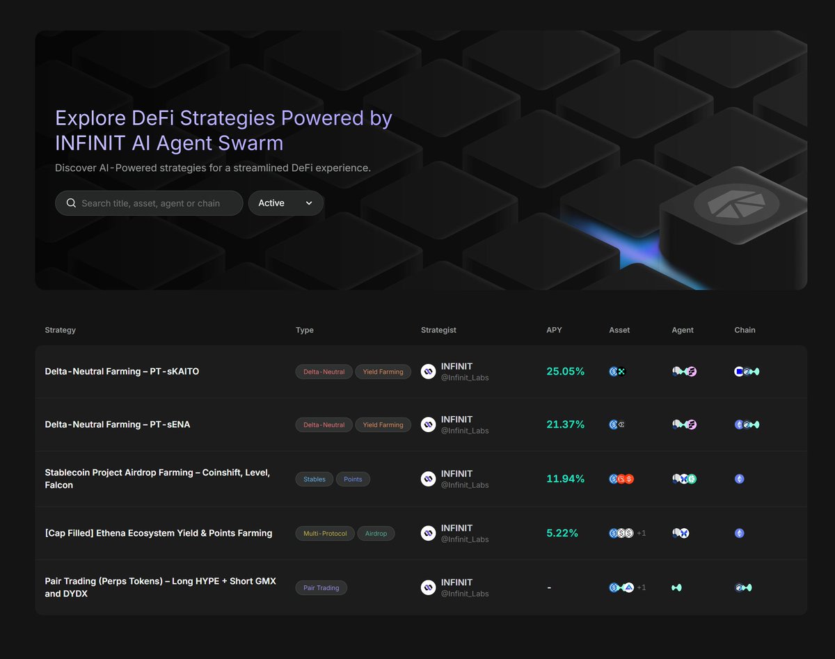The image size is (835, 659).
Task: Click @Infinit_Labs handle in Pair Trading row
Action: click(465, 593)
